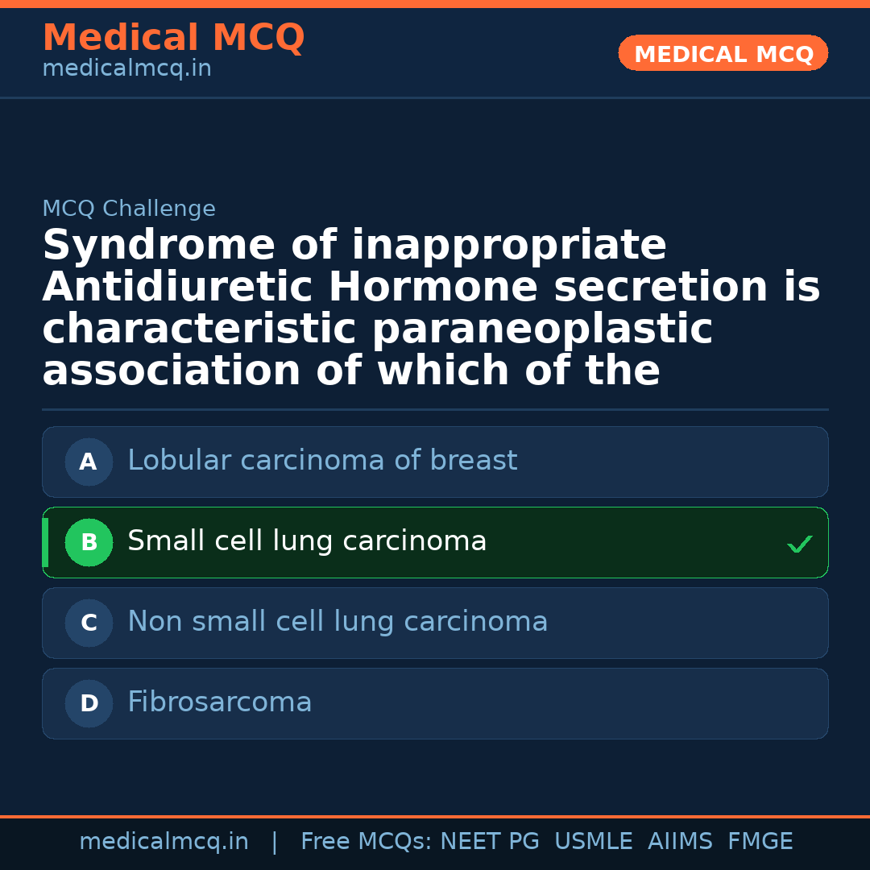The image size is (870, 870).
Task: Select the "Fibrosarcoma" answer text
Action: pos(219,702)
